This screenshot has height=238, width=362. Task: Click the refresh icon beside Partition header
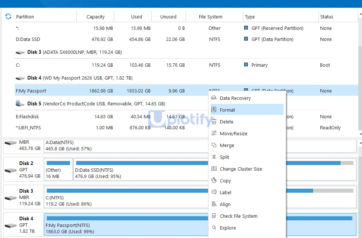[x=8, y=17]
